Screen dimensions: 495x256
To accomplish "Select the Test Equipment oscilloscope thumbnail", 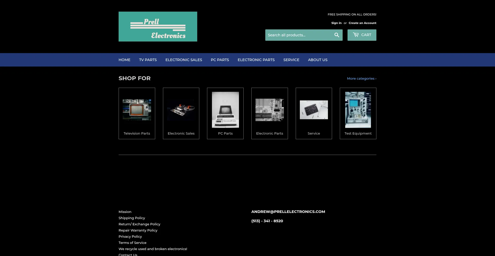I will tap(358, 110).
